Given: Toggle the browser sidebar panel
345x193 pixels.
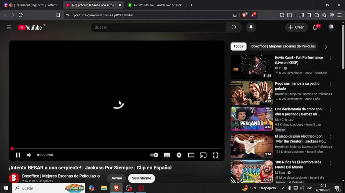Looking at the screenshot, I should (309, 15).
